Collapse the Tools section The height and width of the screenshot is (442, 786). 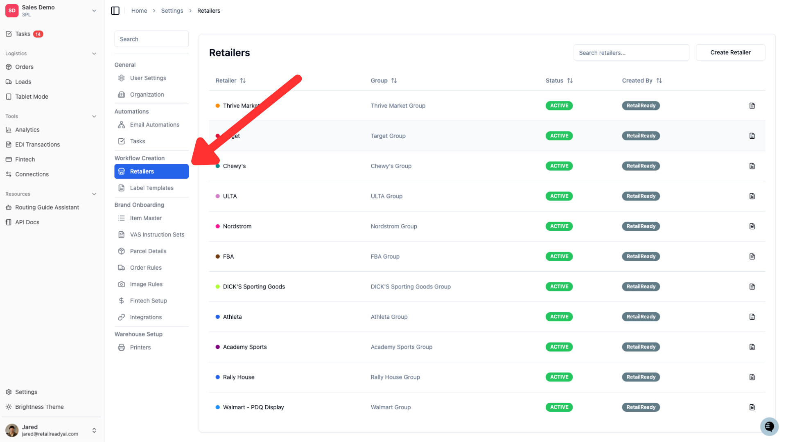(x=94, y=116)
